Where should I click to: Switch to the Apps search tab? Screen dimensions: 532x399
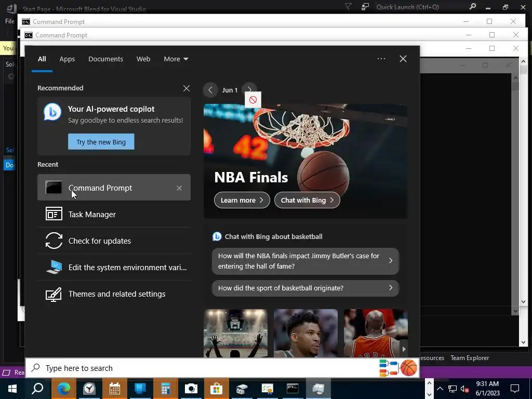point(67,59)
